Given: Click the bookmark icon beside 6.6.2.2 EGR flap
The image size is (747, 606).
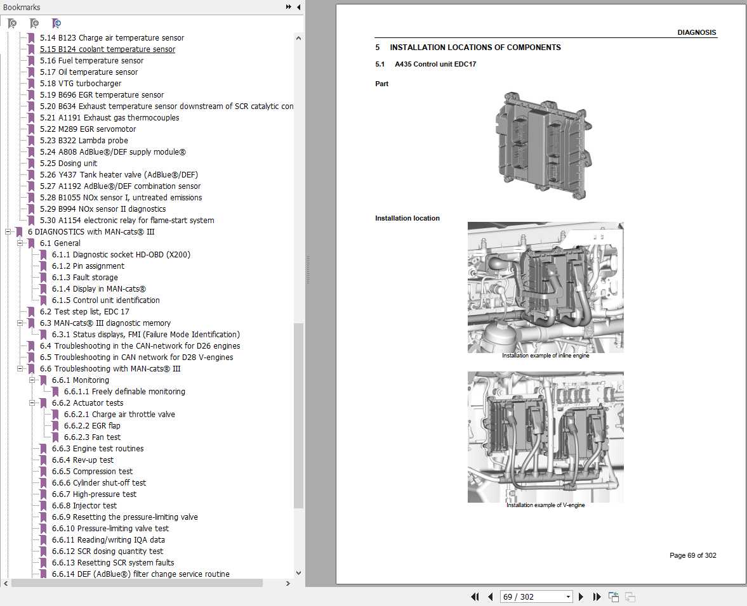Looking at the screenshot, I should [55, 426].
